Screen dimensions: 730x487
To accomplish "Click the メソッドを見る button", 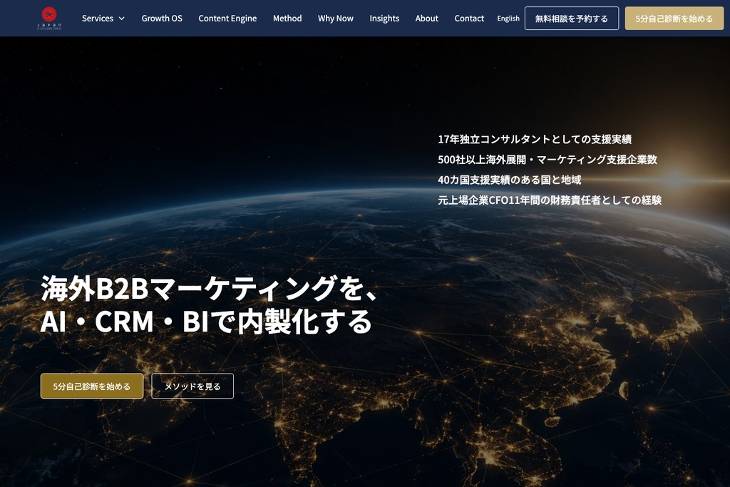I will [192, 386].
